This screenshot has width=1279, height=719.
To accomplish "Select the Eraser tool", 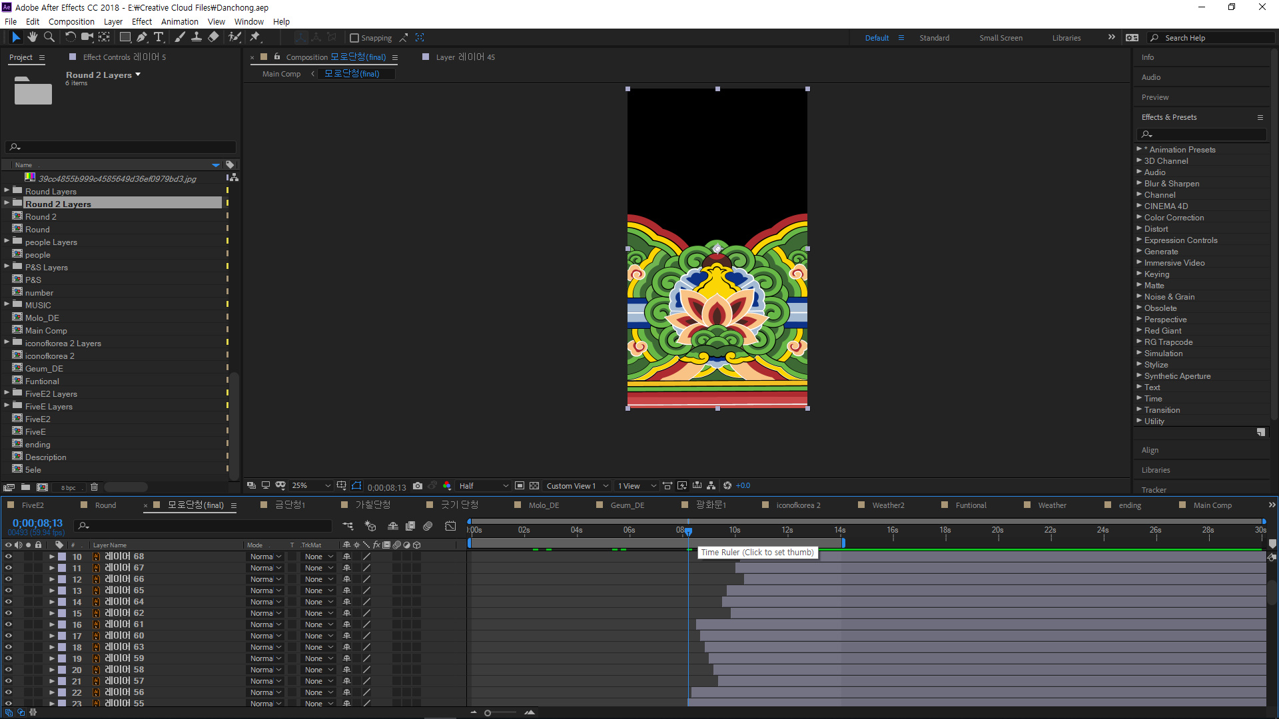I will click(x=213, y=37).
